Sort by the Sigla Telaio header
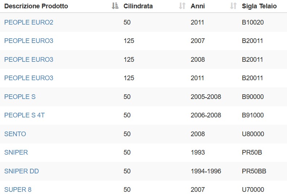Screen dimensions: 287x194 pos(259,6)
